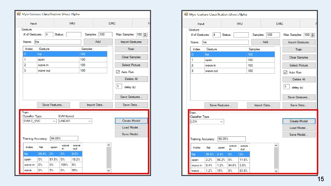Click app icon in right window title bar

(186, 14)
